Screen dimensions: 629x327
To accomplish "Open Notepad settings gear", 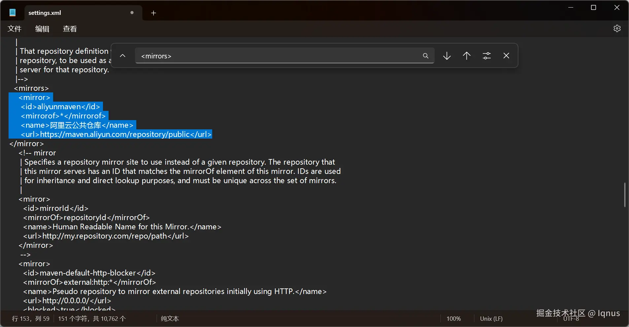I will click(x=617, y=28).
